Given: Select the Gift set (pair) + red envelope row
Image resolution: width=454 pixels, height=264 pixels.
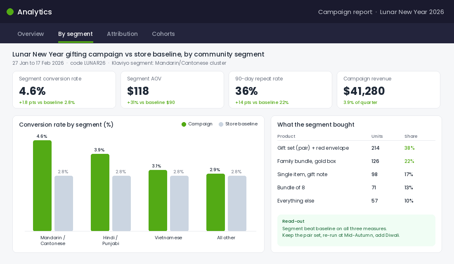Looking at the screenshot, I should click(x=357, y=148).
